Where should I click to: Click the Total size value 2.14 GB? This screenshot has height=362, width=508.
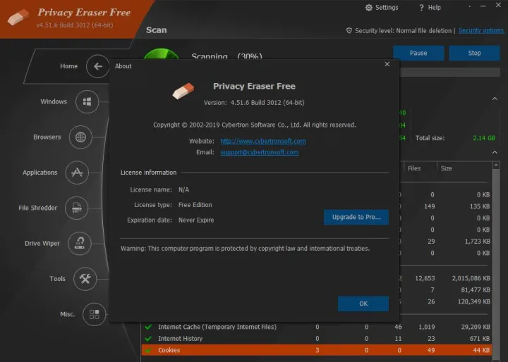(484, 138)
